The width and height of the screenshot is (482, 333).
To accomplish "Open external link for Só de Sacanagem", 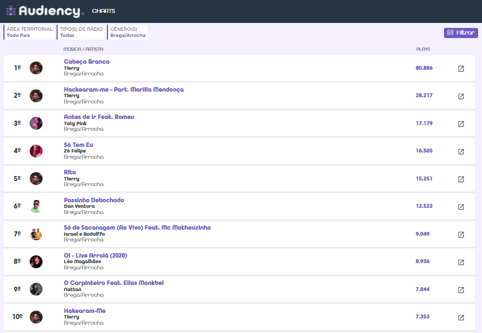I will [x=461, y=235].
